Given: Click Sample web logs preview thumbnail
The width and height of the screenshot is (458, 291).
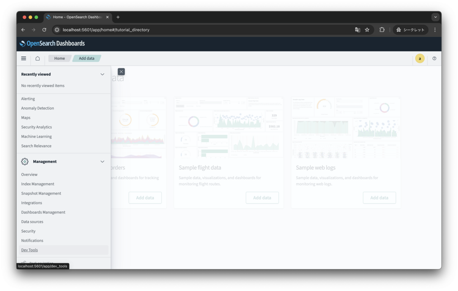Looking at the screenshot, I should (346, 128).
